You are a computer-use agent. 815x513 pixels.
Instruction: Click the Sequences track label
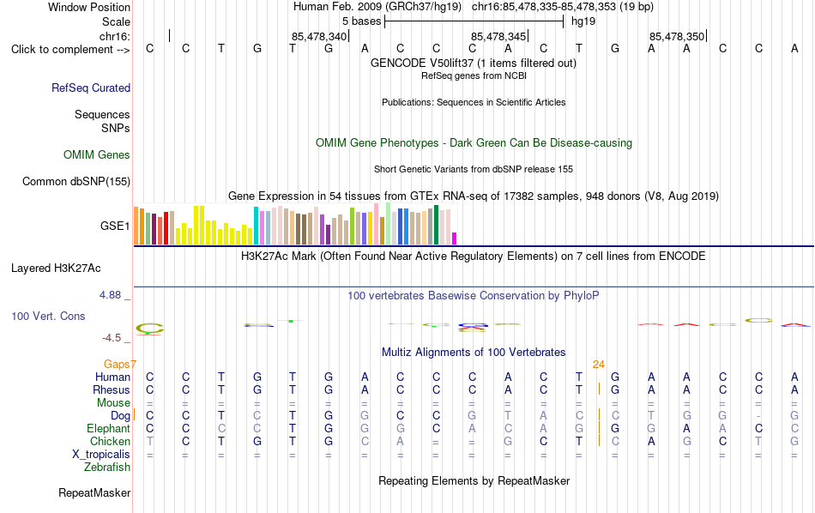[102, 114]
